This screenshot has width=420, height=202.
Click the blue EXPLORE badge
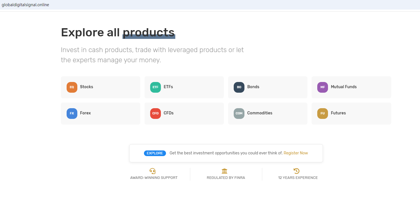click(155, 153)
